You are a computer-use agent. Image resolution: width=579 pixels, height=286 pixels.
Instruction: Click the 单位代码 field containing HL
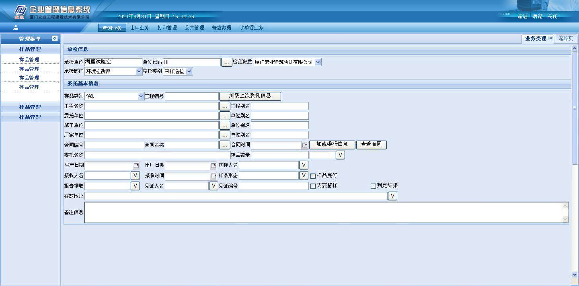point(192,62)
